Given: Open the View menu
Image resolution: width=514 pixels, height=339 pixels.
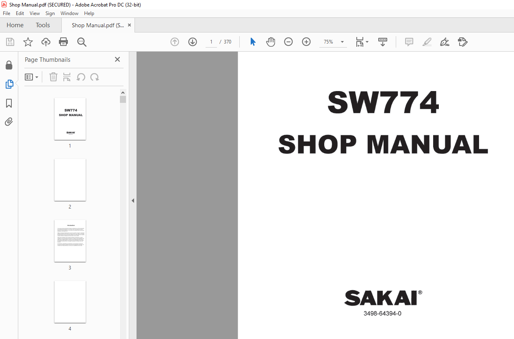Looking at the screenshot, I should coord(35,13).
